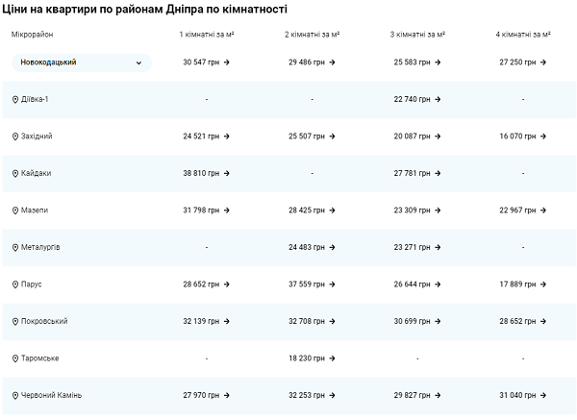The height and width of the screenshot is (420, 577).
Task: Click location pin icon next to Кайдаки
Action: [15, 173]
